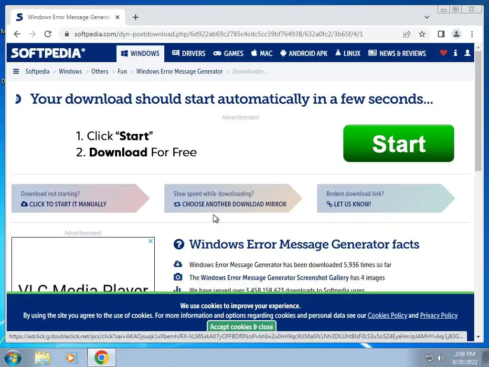Open the hamburger menu in breadcrumb bar

(16, 72)
